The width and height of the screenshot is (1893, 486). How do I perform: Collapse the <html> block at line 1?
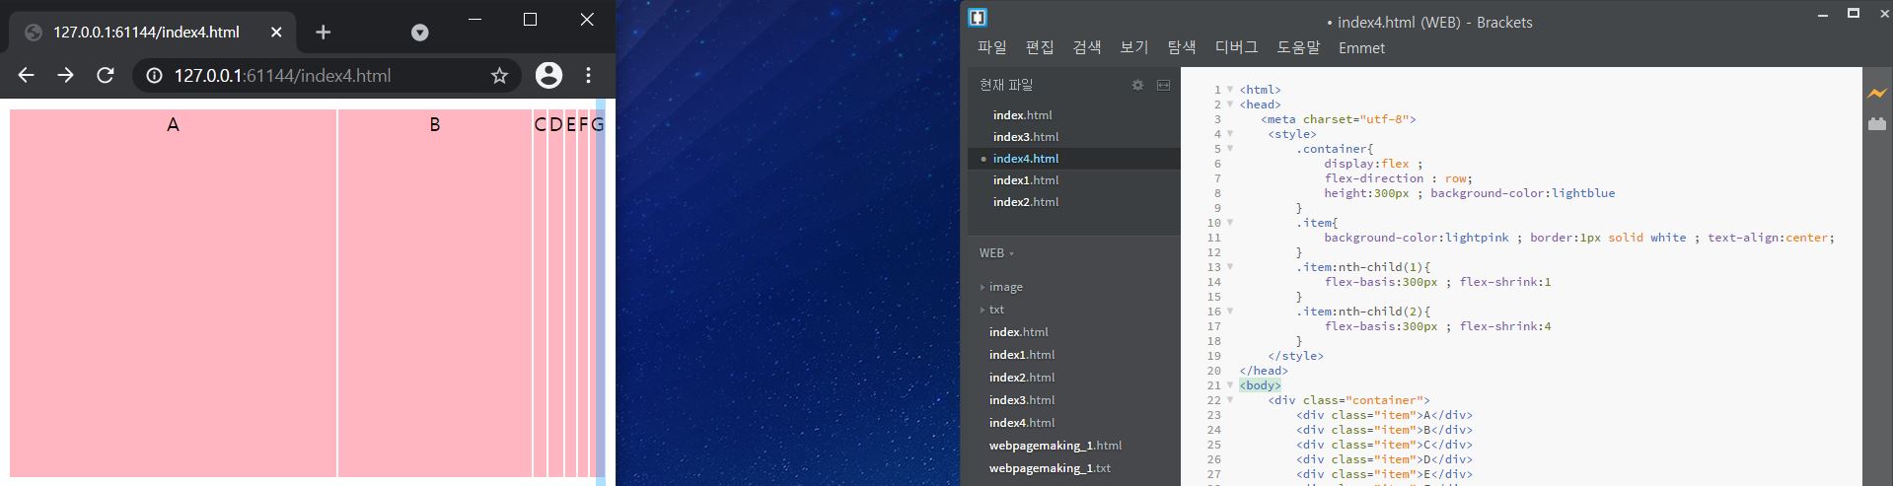1230,90
